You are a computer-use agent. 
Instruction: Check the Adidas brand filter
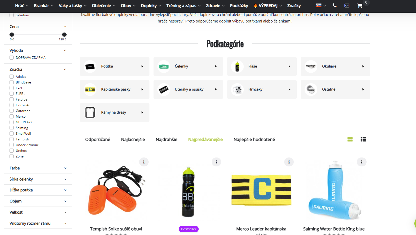point(12,77)
